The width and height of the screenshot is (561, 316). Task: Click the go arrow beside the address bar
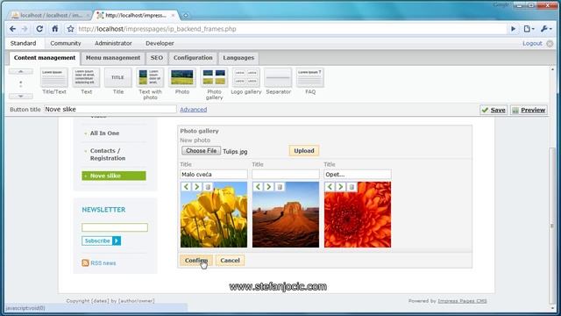click(514, 29)
